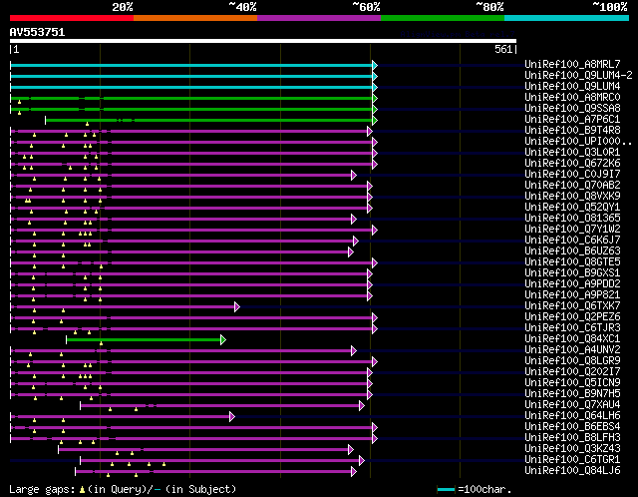The height and width of the screenshot is (497, 638).
Task: Select the UniRef100_C6K6J7 label
Action: coord(572,240)
